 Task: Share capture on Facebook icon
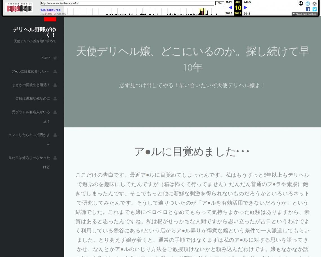pos(308,9)
